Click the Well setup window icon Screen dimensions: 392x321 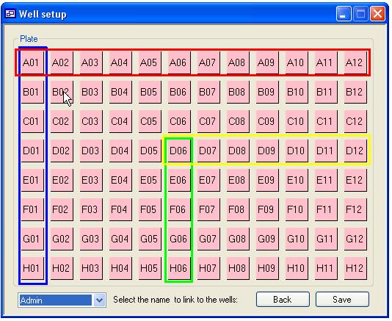[10, 14]
